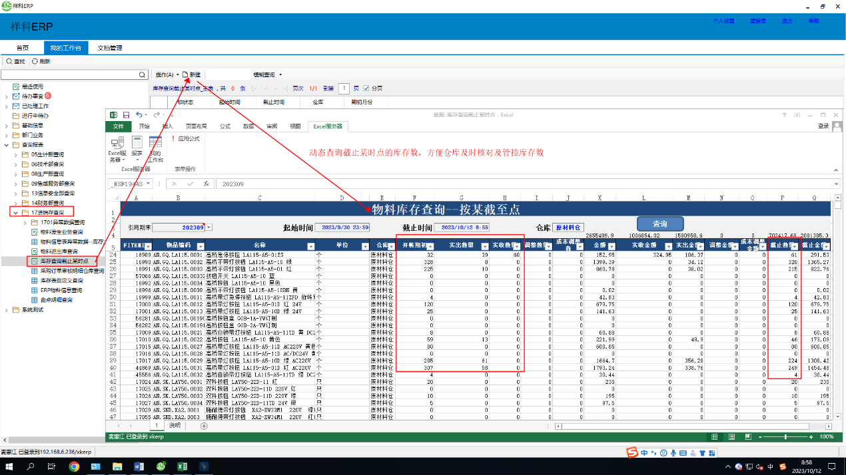
Task: Click the undo arrow in Excel
Action: (x=138, y=115)
